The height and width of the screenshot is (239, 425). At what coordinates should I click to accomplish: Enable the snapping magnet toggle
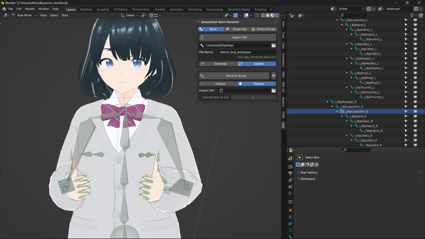[x=151, y=15]
